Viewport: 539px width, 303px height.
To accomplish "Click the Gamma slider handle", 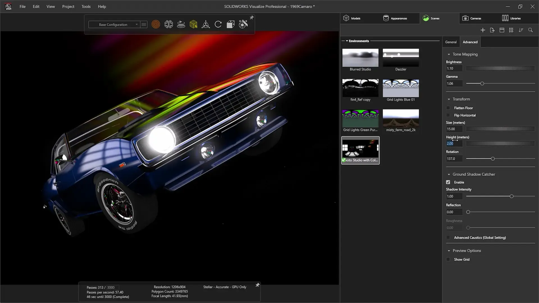I will pyautogui.click(x=482, y=84).
